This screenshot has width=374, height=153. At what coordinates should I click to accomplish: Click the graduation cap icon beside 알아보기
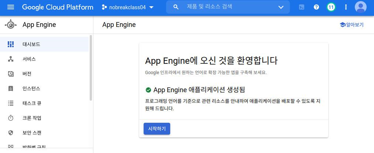tap(343, 25)
